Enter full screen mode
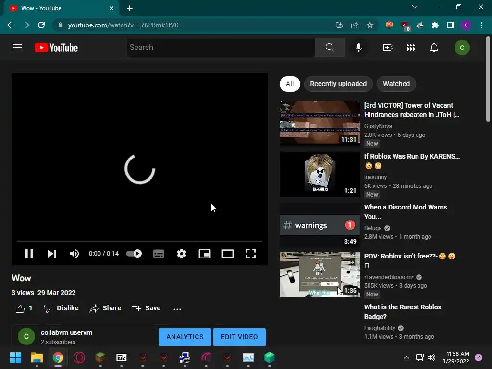The width and height of the screenshot is (492, 369). click(251, 254)
